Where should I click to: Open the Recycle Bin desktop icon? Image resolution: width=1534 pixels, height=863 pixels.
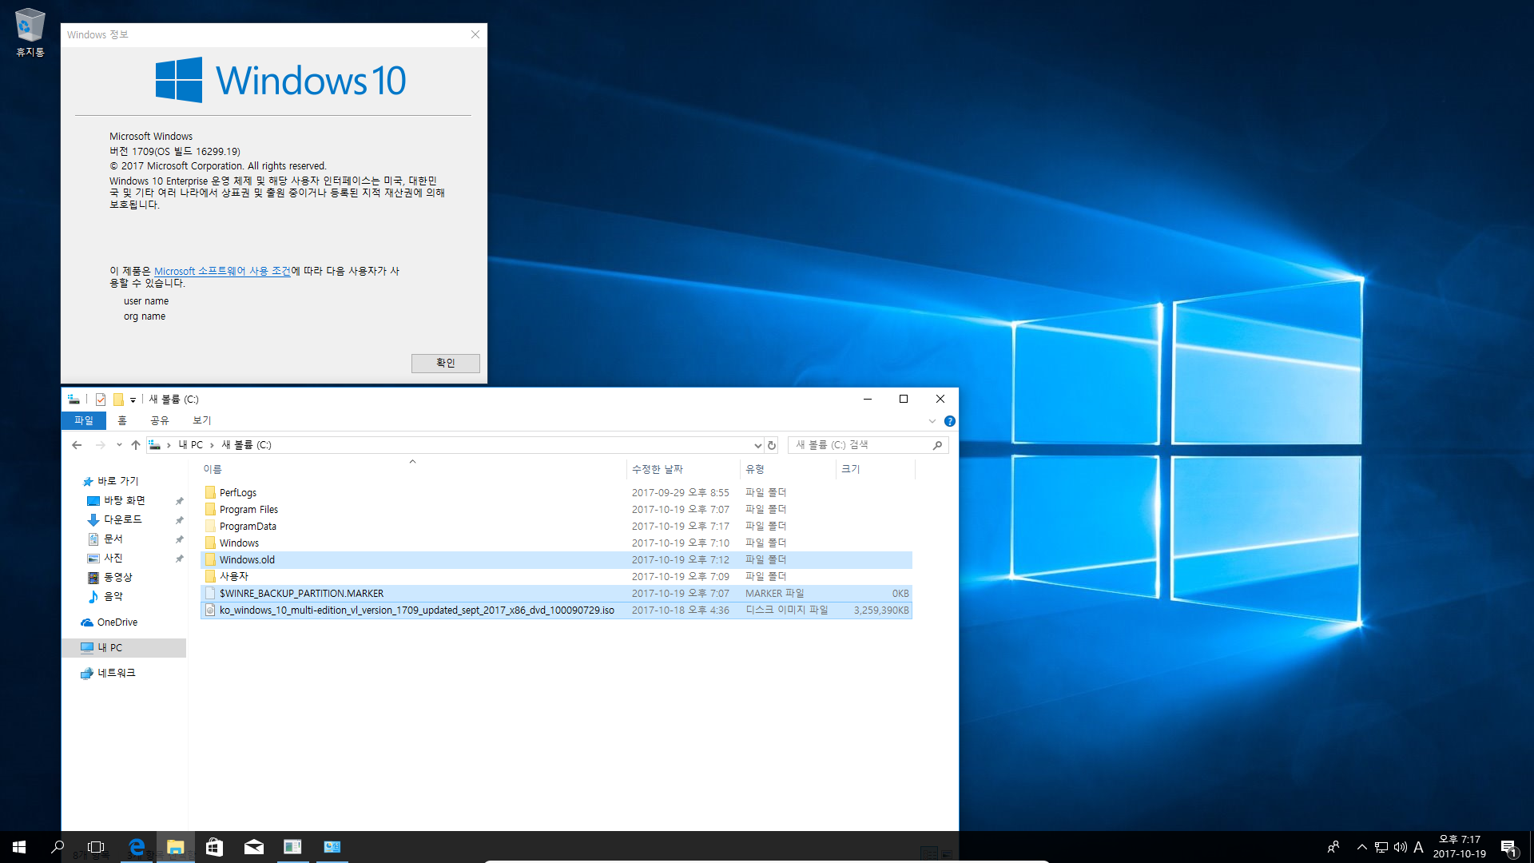pyautogui.click(x=30, y=33)
